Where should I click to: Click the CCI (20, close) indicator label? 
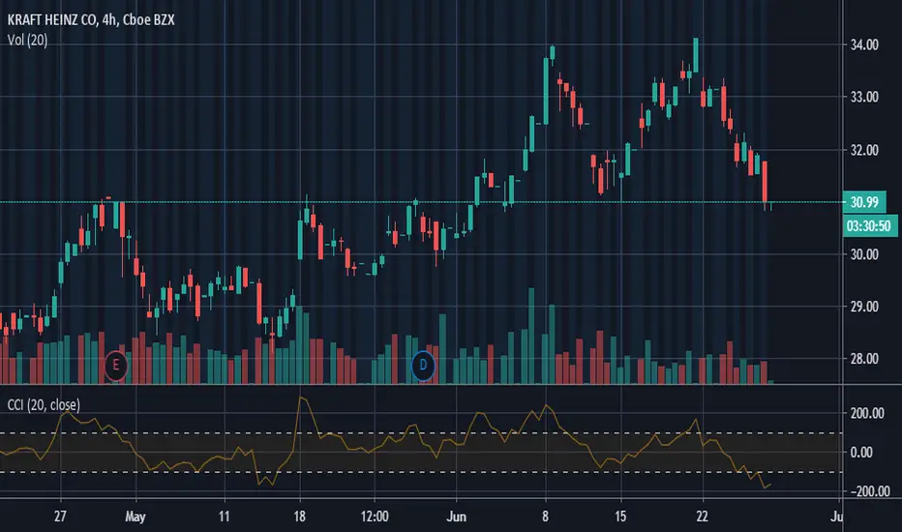pyautogui.click(x=44, y=405)
